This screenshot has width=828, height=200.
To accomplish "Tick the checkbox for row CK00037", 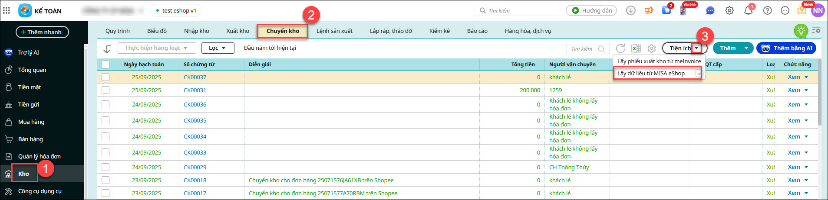I will click(x=106, y=77).
